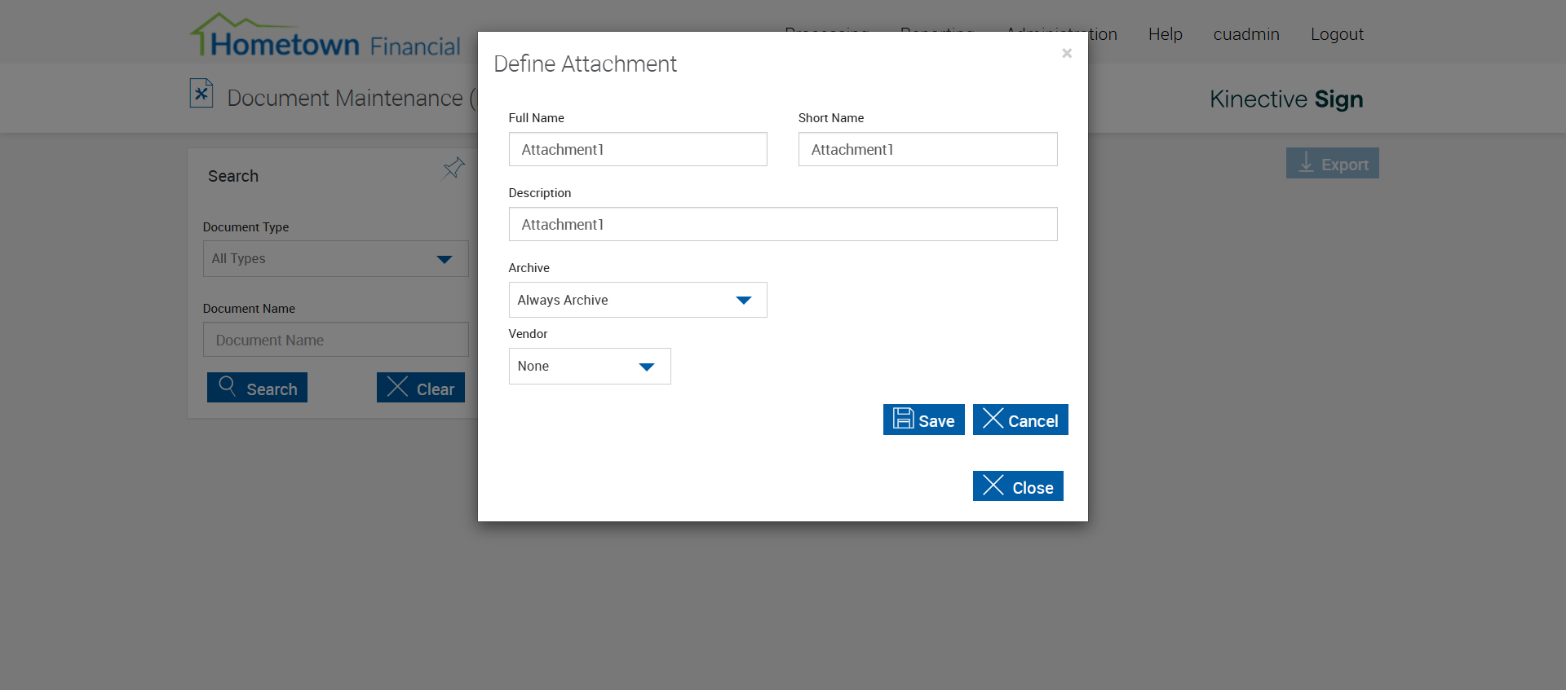This screenshot has height=690, width=1566.
Task: Click into the Description field
Action: click(783, 225)
